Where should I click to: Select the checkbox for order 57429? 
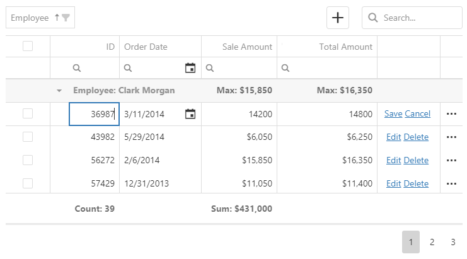(x=28, y=183)
